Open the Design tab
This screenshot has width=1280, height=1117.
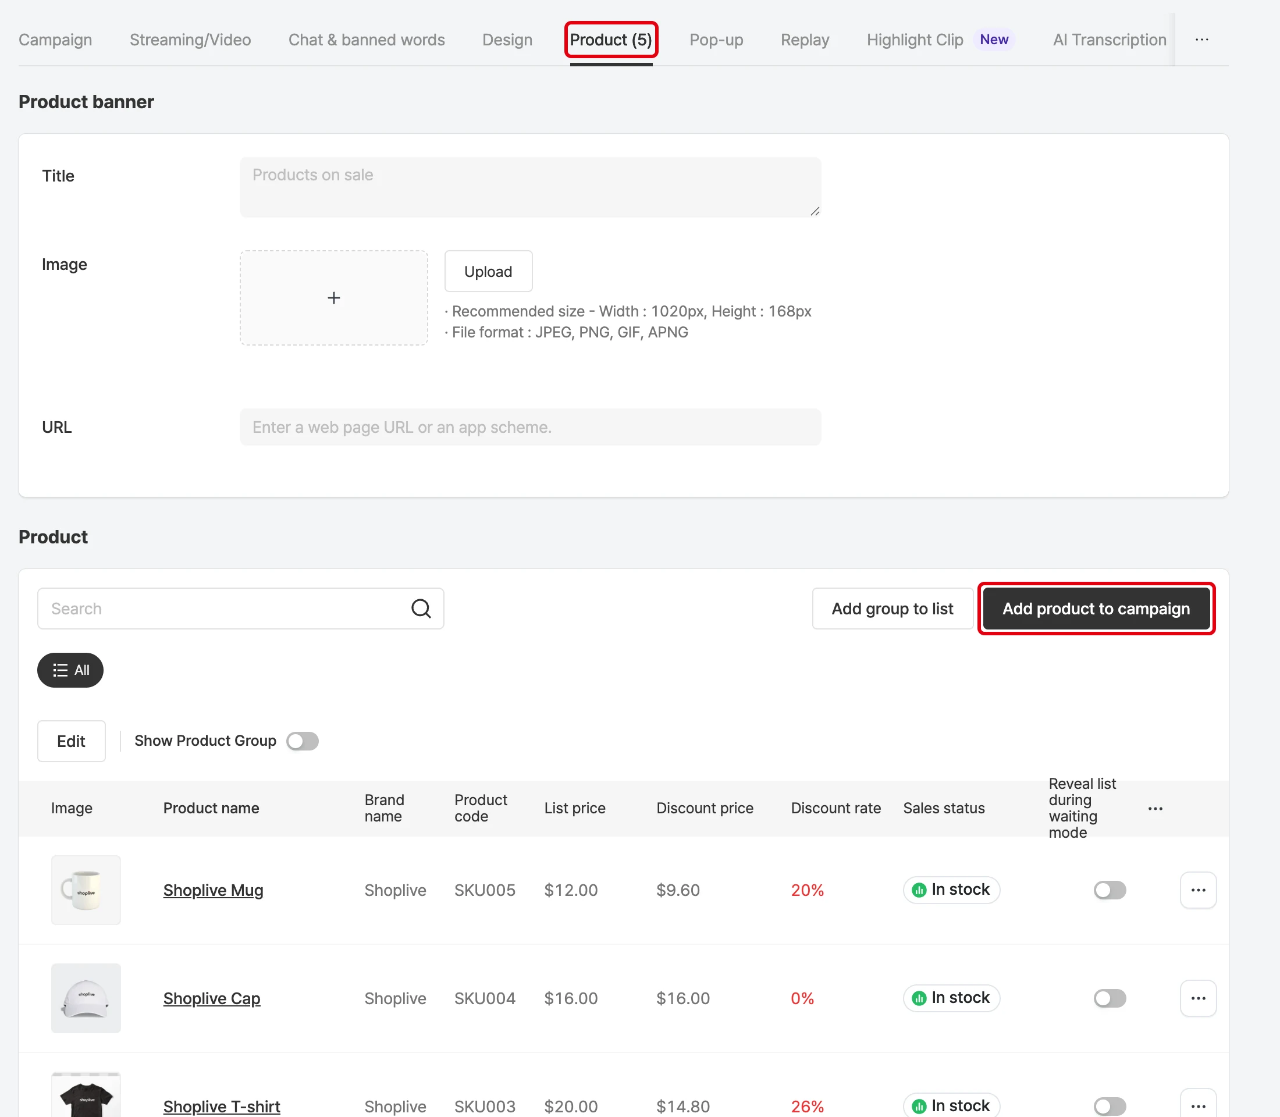pos(507,40)
